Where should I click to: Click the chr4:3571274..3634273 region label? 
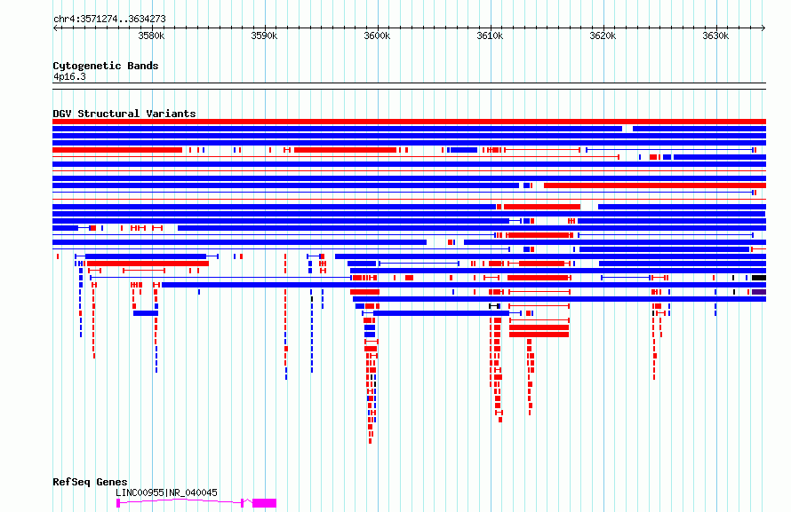[x=109, y=20]
